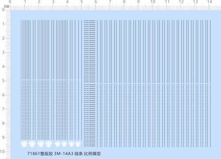The width and height of the screenshot is (221, 159).
Task: Click number 9 on the left ruler
Action: pos(3,137)
